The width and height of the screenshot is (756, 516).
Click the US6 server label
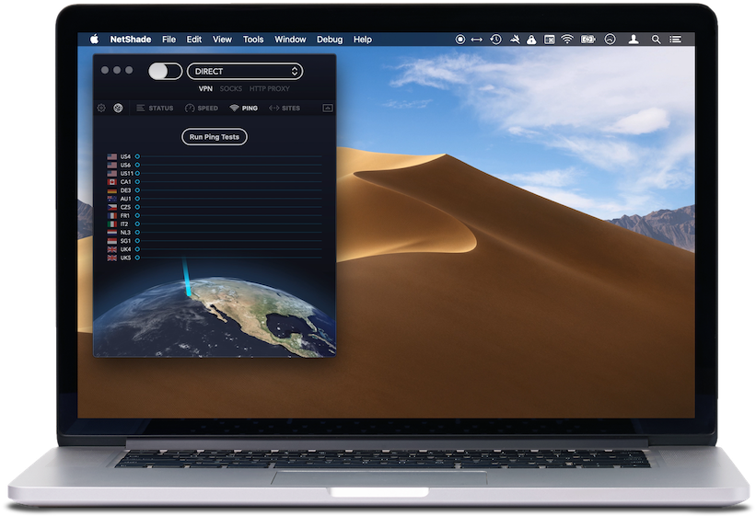click(x=125, y=165)
